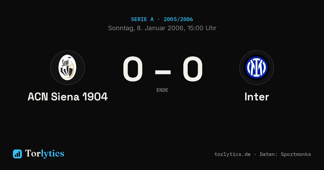Click the Torlytics bar-chart logo icon
The height and width of the screenshot is (170, 324).
17,154
